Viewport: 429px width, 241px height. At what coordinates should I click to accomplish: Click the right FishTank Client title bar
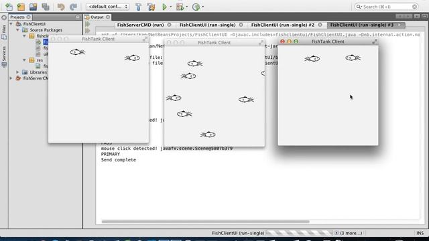[x=328, y=42]
